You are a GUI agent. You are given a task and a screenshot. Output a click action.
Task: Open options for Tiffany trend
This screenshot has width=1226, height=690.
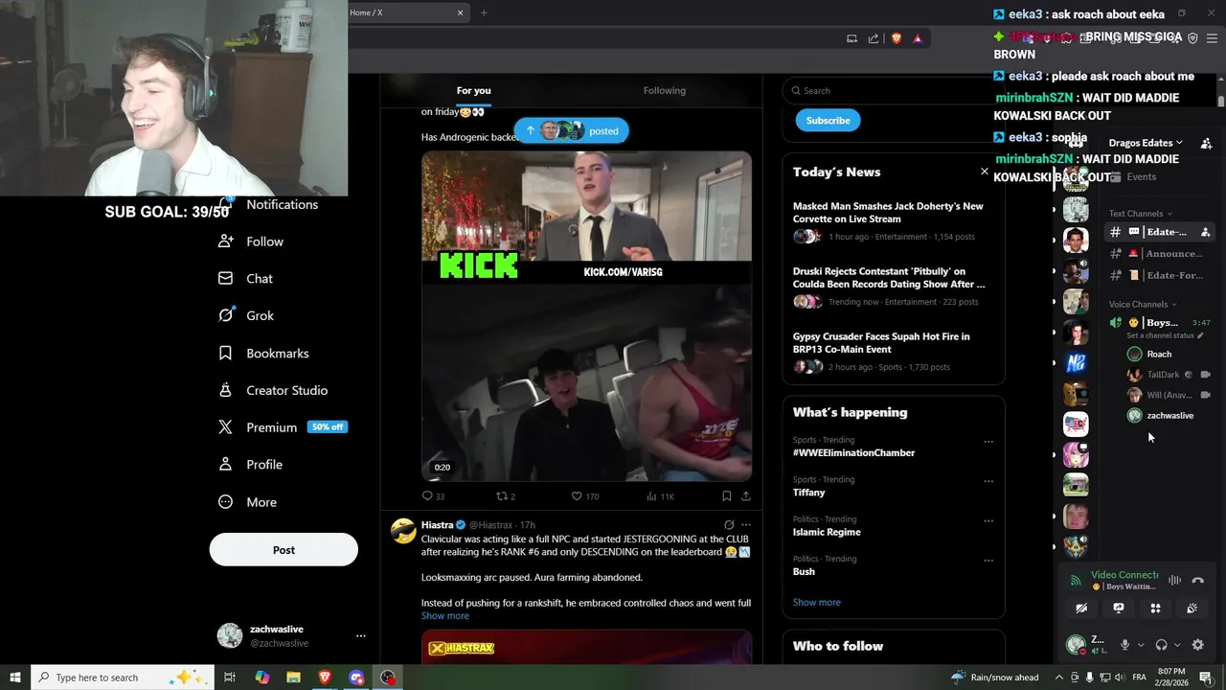coord(988,481)
